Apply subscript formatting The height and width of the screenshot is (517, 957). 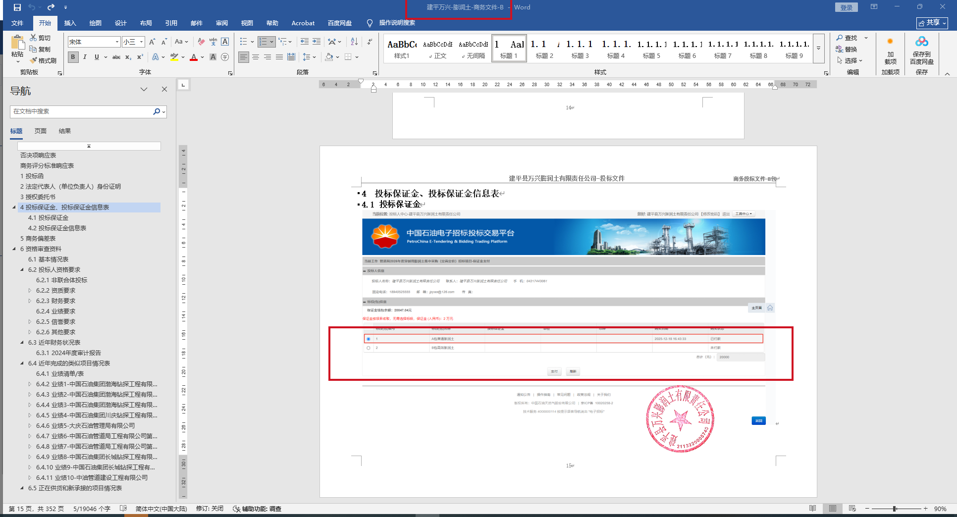128,57
